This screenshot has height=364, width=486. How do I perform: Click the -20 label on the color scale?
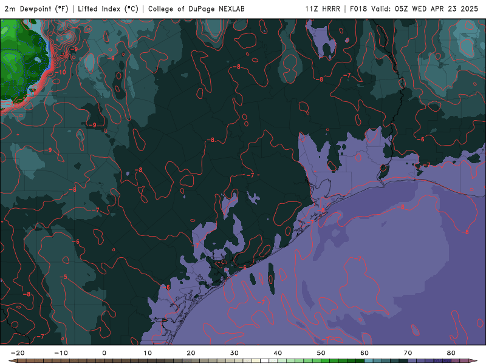(18, 353)
